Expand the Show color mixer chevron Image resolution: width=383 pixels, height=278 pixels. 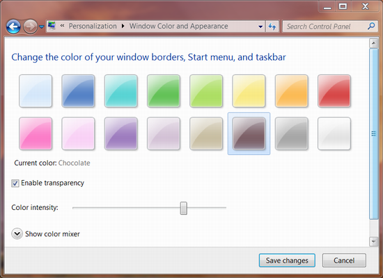click(17, 234)
